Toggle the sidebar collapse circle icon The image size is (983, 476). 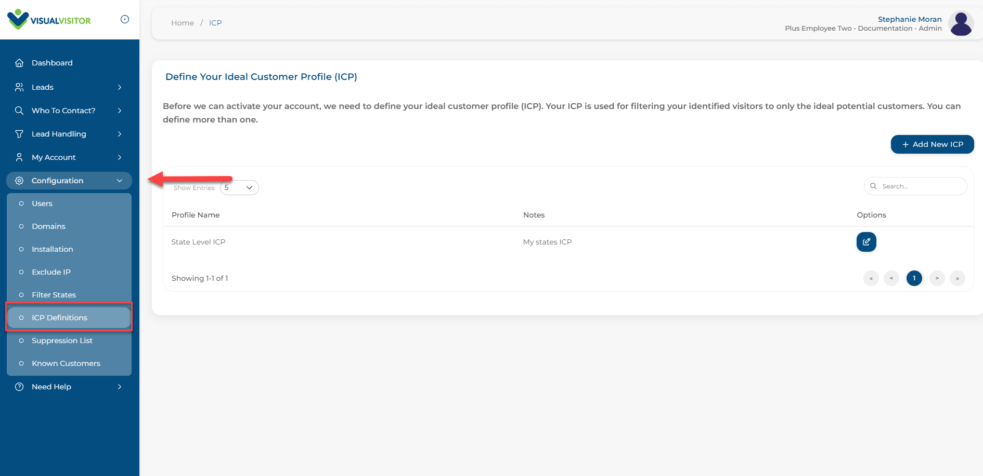[125, 19]
